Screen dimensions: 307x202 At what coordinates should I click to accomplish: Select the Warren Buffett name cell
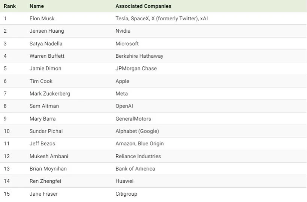coord(47,56)
